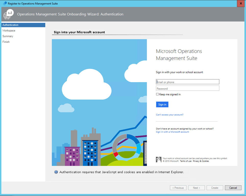The image size is (246, 196).
Task: Open the Can't access your account link
Action: [x=170, y=115]
